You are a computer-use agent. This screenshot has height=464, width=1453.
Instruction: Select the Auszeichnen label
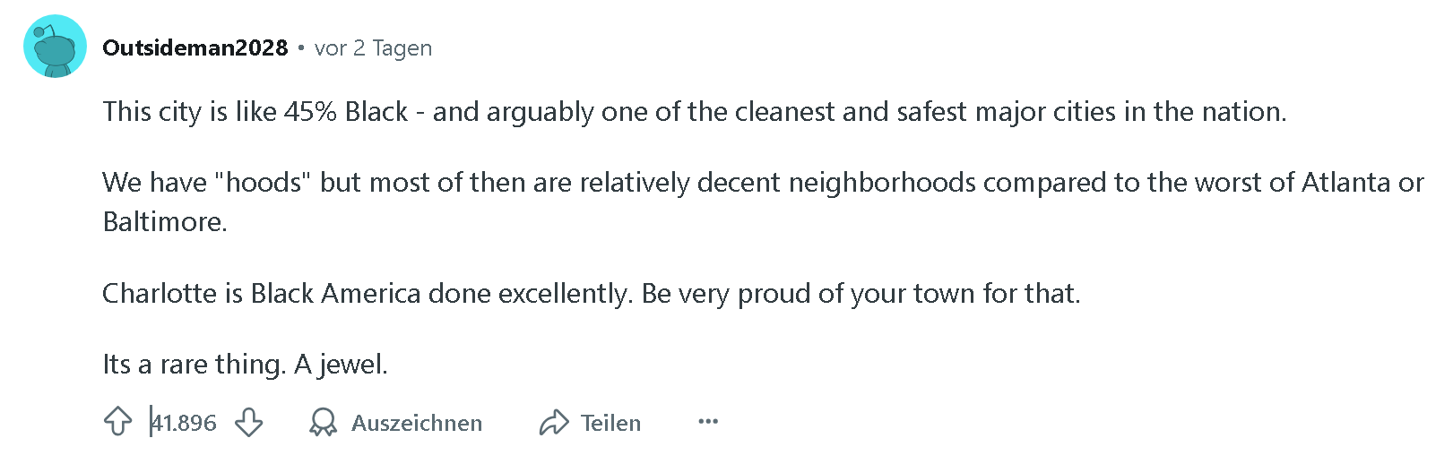coord(417,423)
